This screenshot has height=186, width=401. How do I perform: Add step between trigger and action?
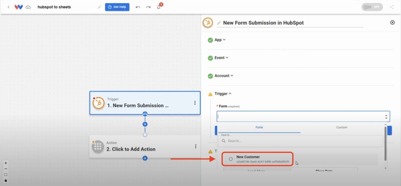[x=145, y=124]
